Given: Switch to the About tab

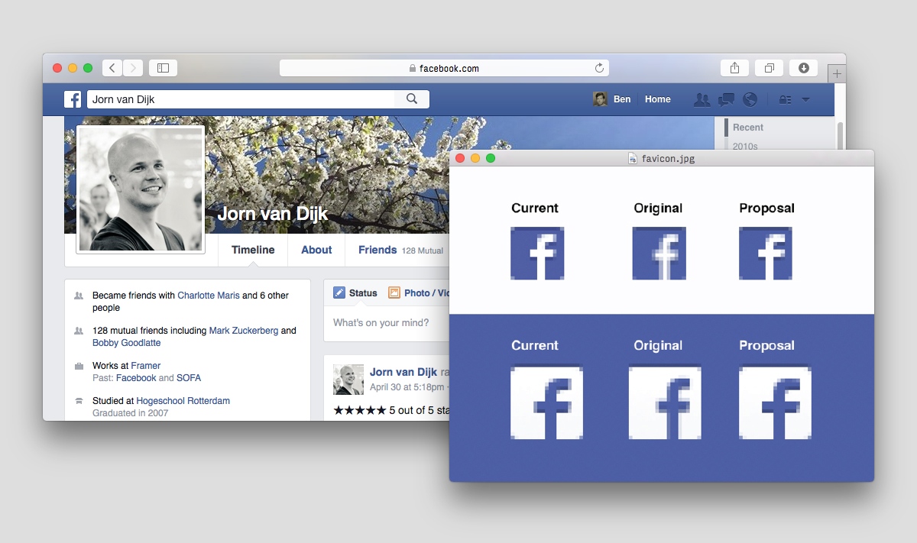Looking at the screenshot, I should coord(316,250).
